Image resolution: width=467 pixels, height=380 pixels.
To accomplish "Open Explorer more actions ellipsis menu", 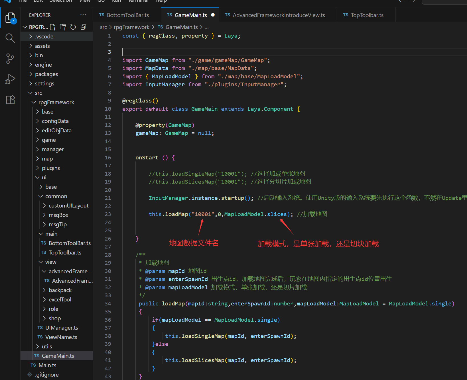I will 83,15.
